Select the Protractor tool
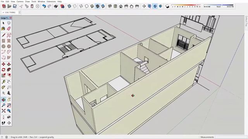 (3, 87)
